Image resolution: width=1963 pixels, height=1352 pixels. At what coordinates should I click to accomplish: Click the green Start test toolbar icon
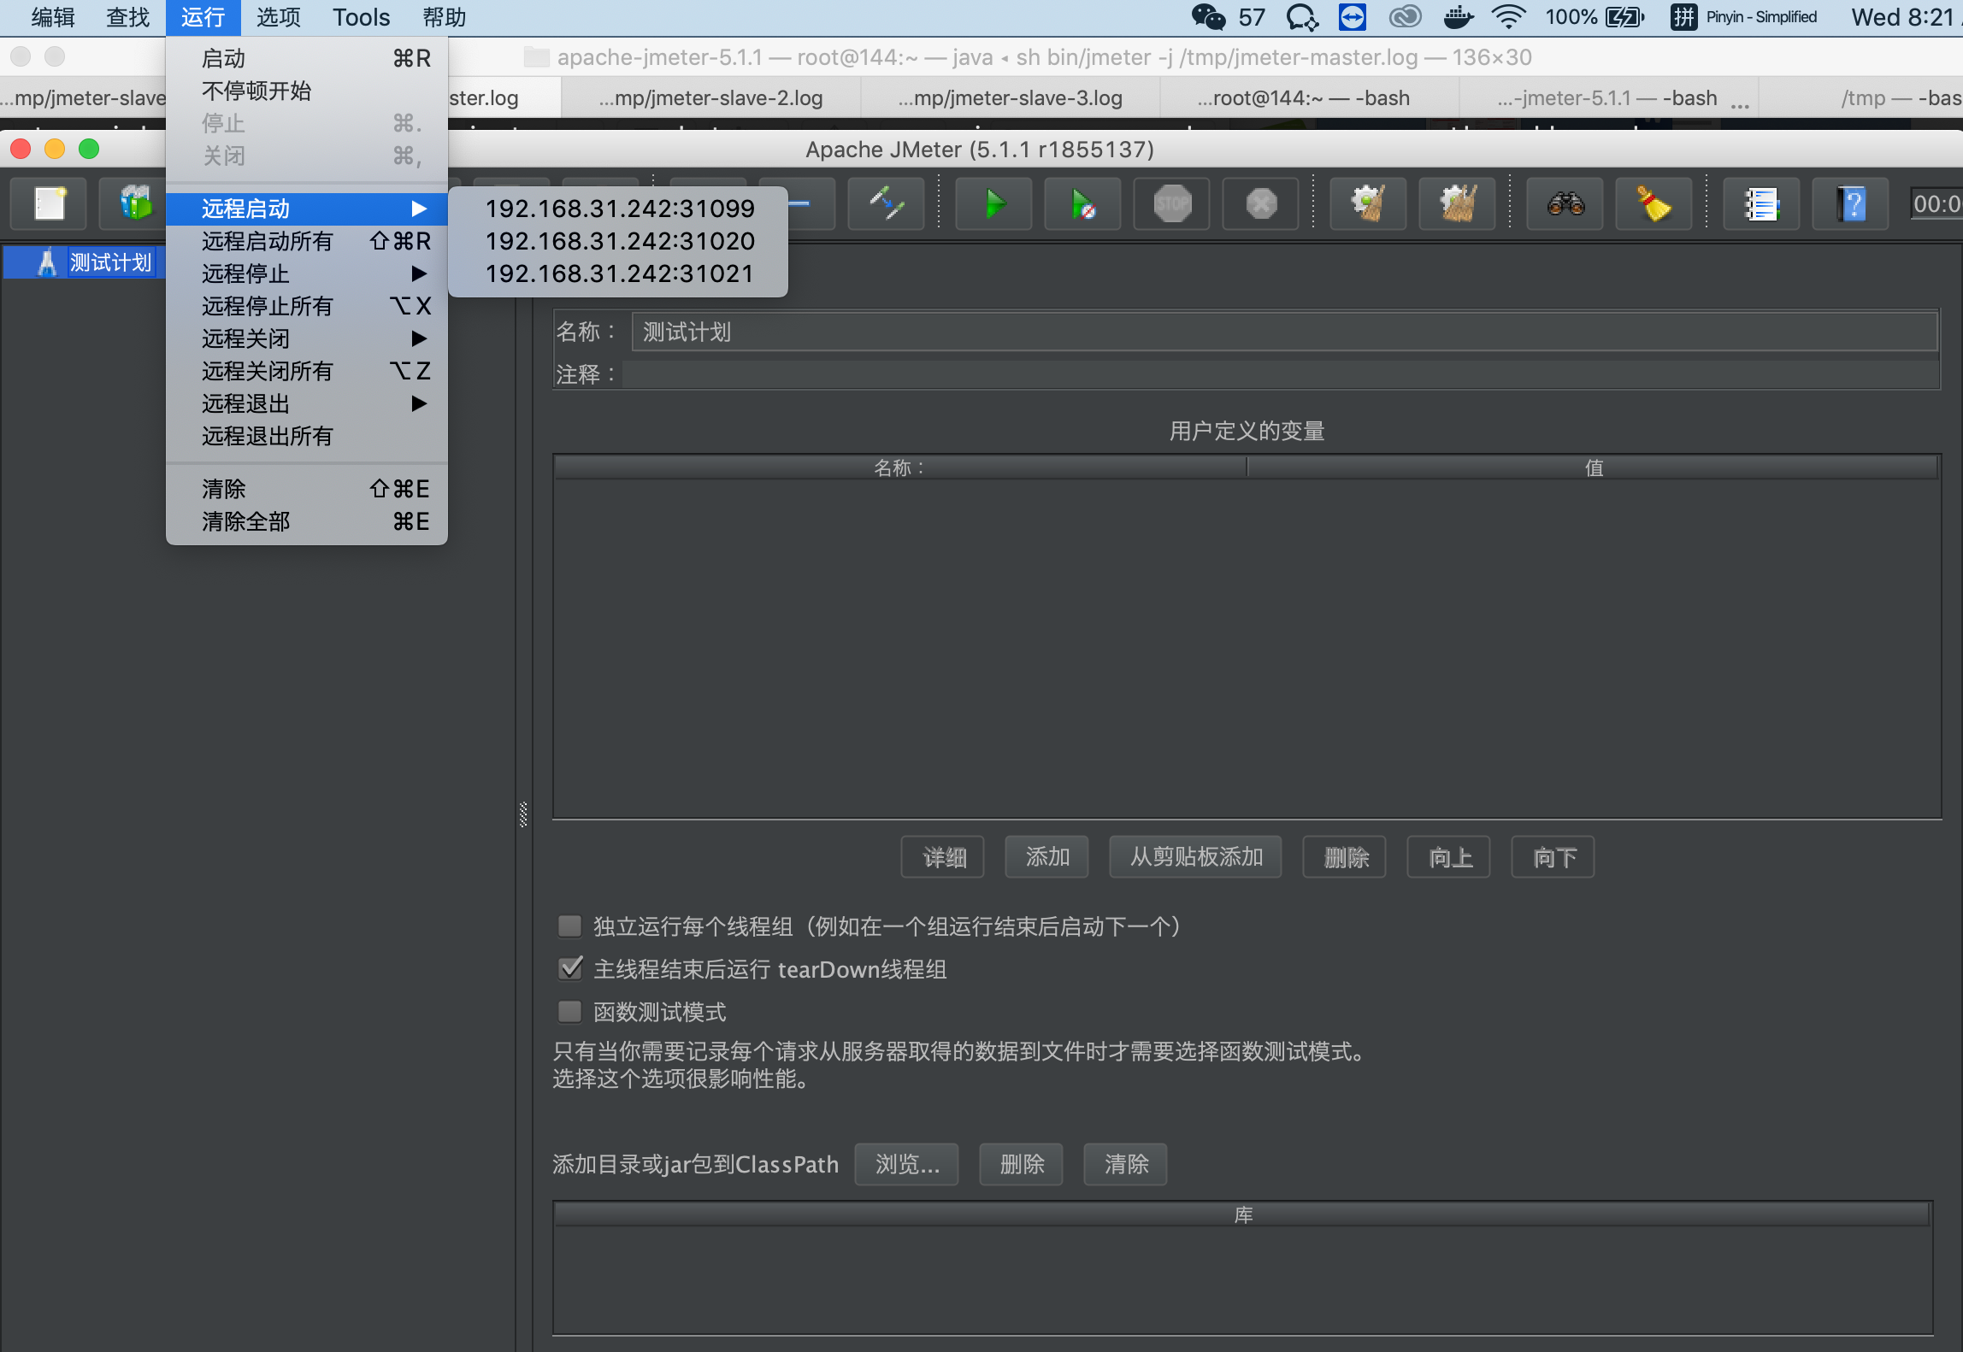[x=993, y=204]
